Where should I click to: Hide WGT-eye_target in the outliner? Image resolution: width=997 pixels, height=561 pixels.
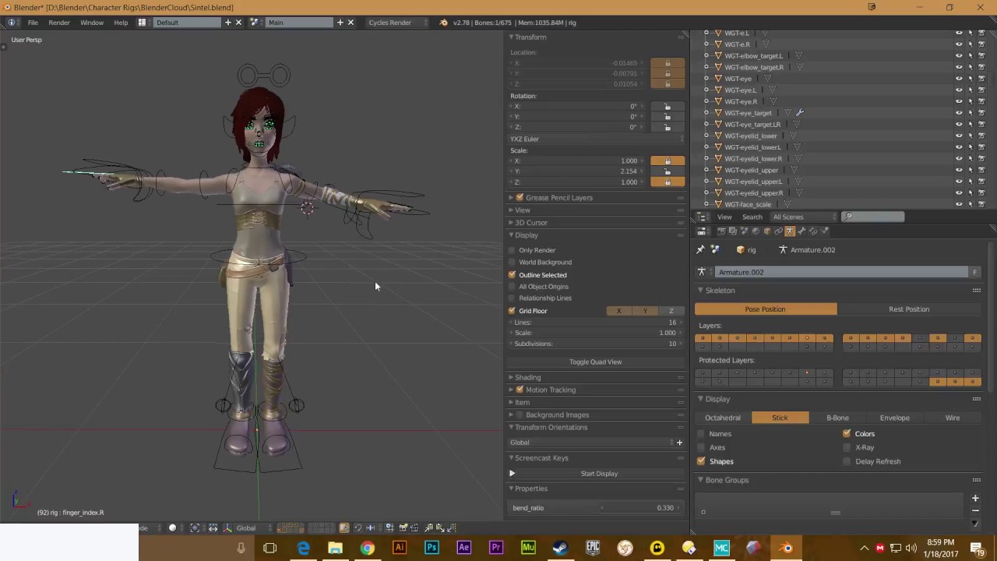(x=959, y=113)
